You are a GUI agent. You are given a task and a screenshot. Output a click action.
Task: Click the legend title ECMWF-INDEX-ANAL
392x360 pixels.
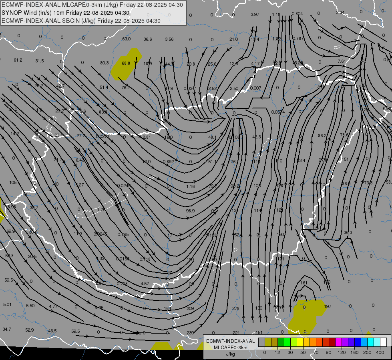[231, 341]
